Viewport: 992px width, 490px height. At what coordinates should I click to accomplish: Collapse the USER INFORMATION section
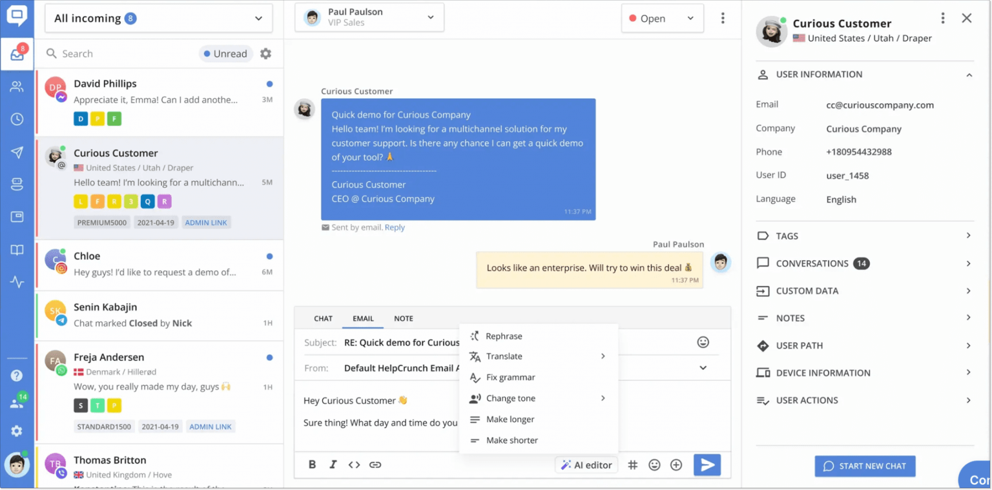tap(969, 74)
